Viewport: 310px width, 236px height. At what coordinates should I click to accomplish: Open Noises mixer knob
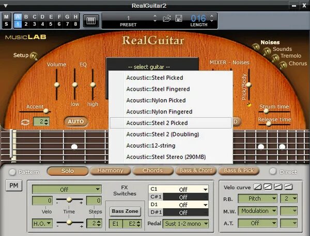point(256,47)
